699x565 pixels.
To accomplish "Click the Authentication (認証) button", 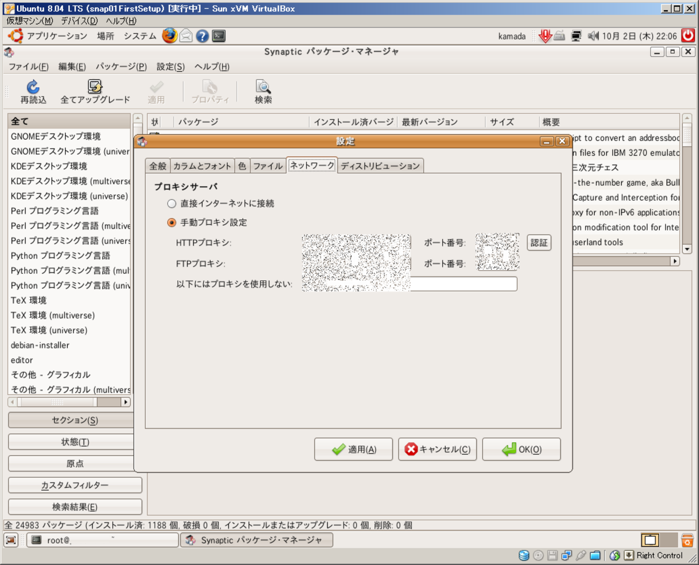I will point(539,243).
